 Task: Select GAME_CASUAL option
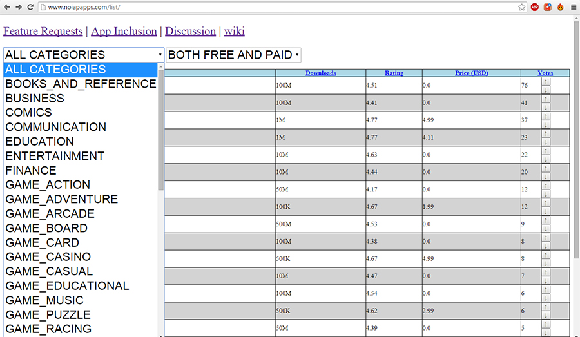click(x=81, y=271)
